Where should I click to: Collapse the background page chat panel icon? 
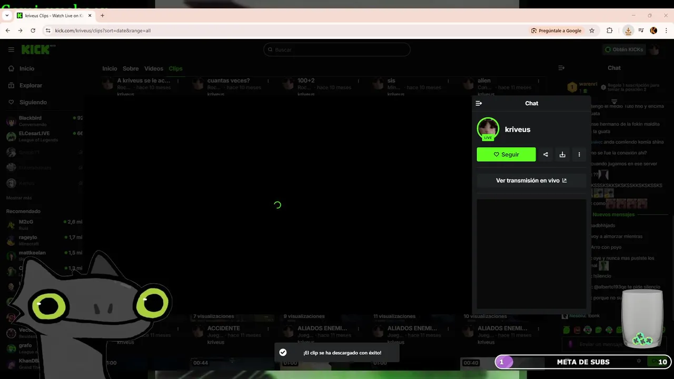pos(561,68)
